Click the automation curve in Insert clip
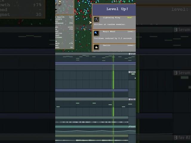 [x=95, y=131]
